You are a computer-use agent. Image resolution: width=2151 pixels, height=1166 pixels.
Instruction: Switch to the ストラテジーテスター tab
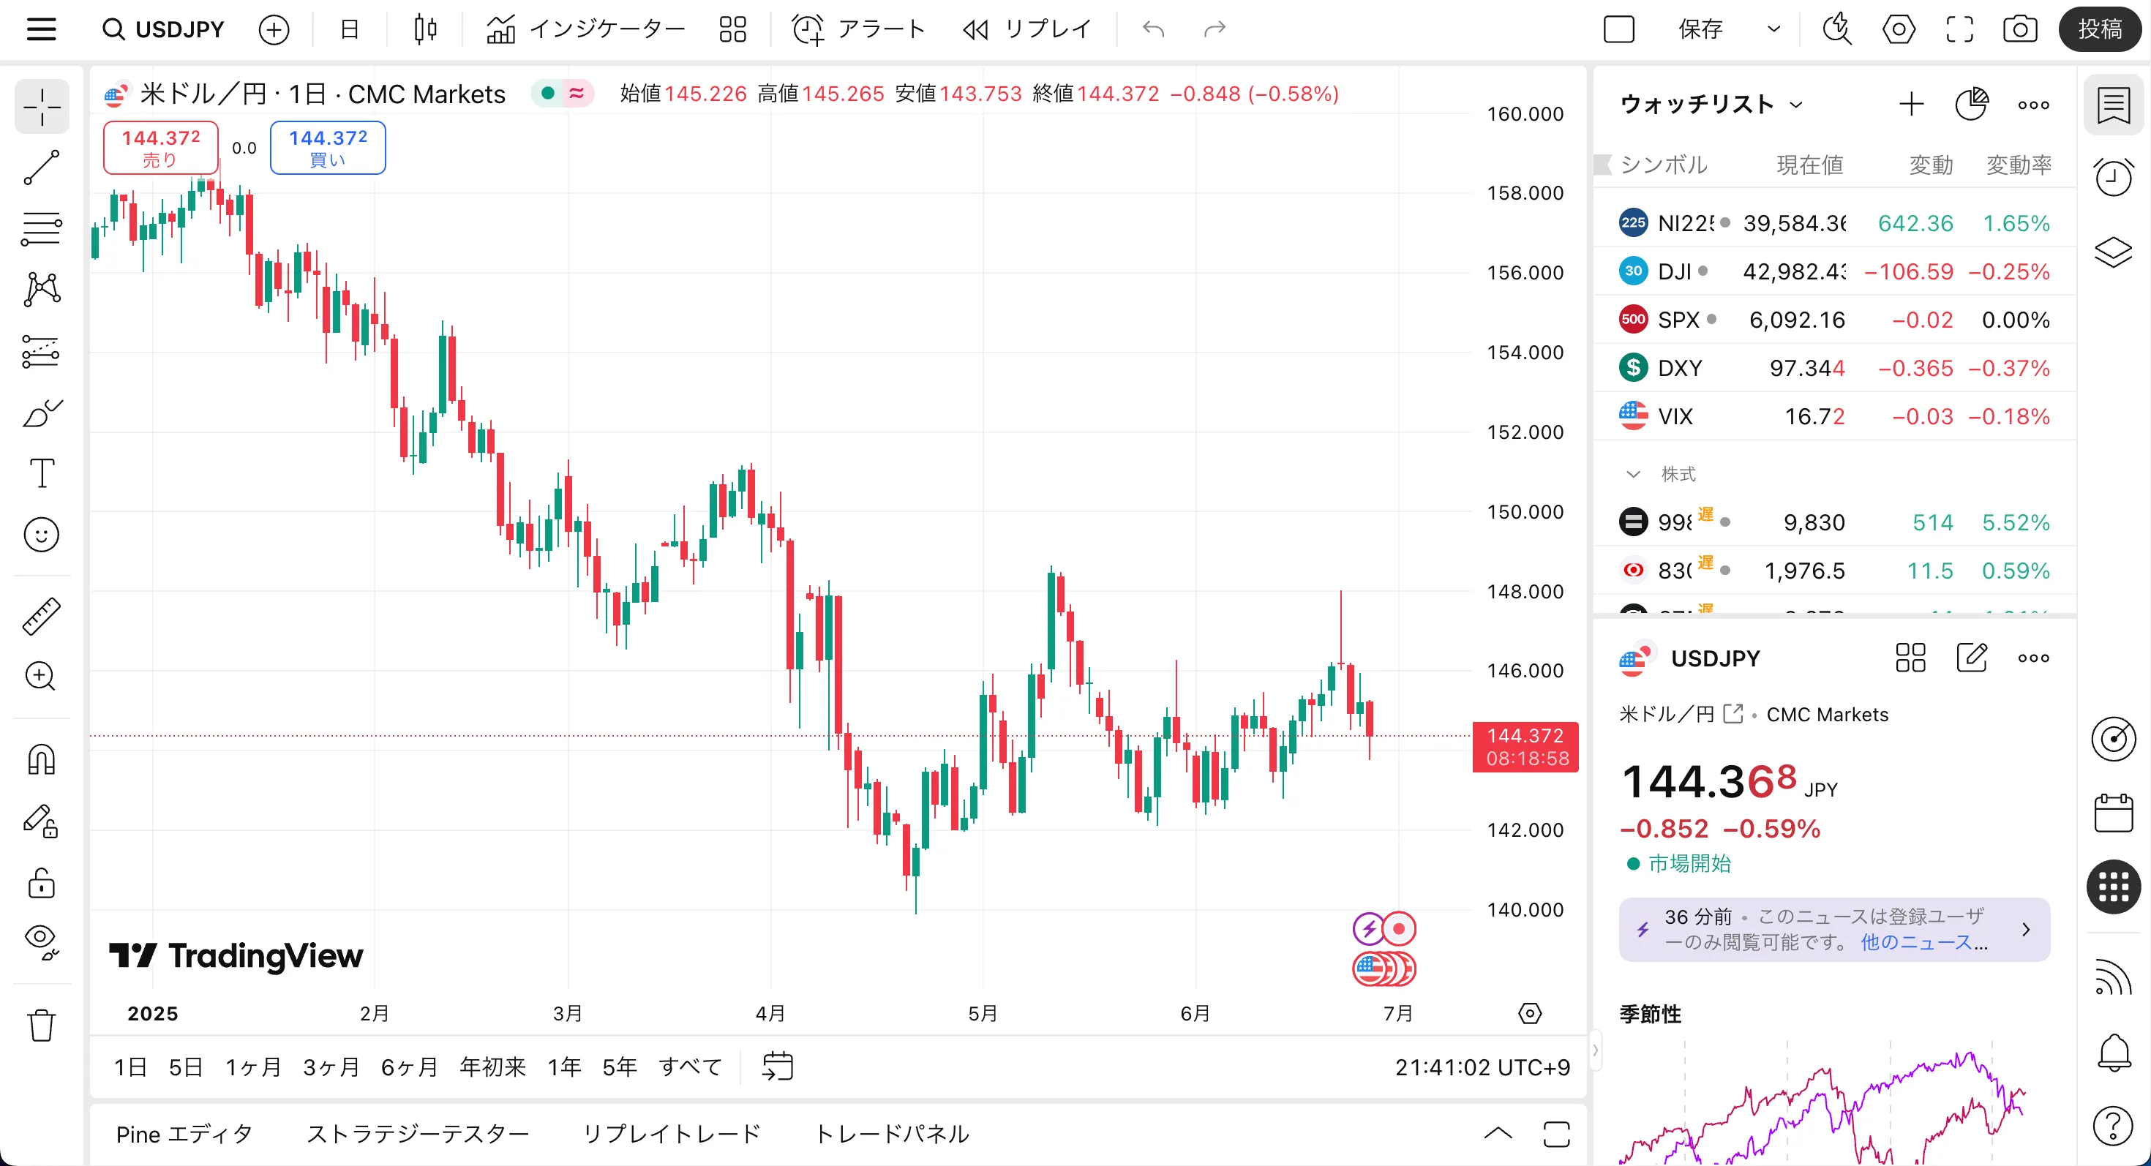pos(418,1135)
